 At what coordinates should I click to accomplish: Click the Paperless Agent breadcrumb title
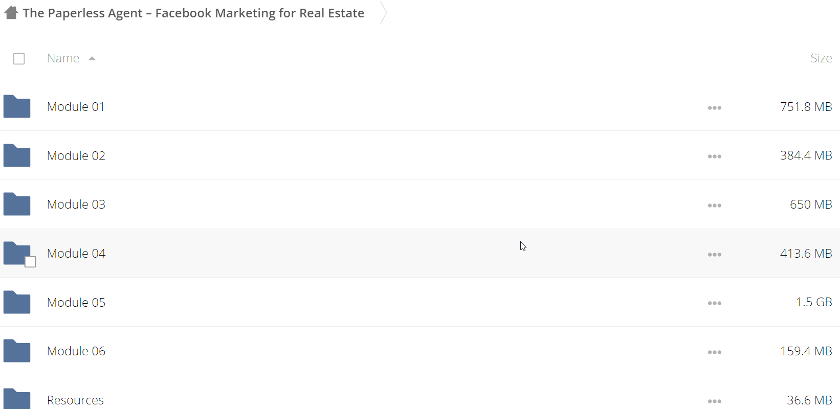coord(193,13)
